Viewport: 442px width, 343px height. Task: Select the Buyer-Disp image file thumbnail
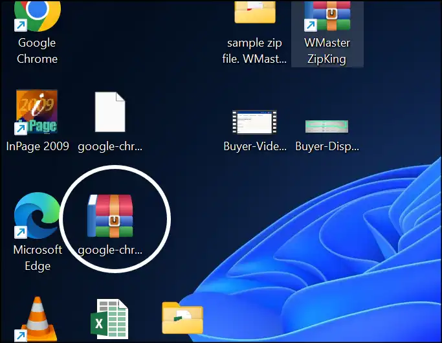tap(327, 126)
